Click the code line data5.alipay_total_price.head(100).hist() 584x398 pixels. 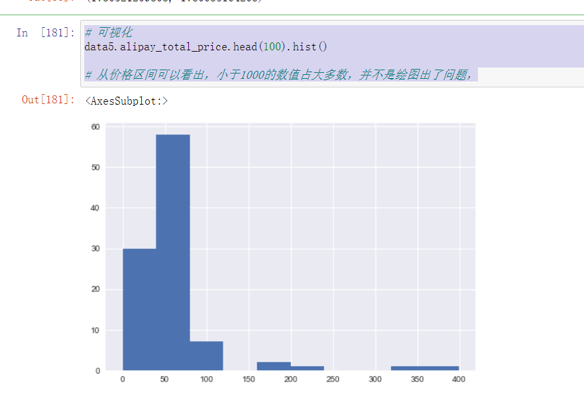coord(205,47)
